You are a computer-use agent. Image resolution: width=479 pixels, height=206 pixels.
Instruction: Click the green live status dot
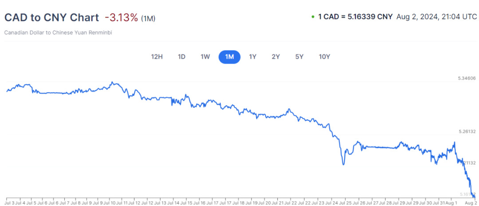pos(313,17)
